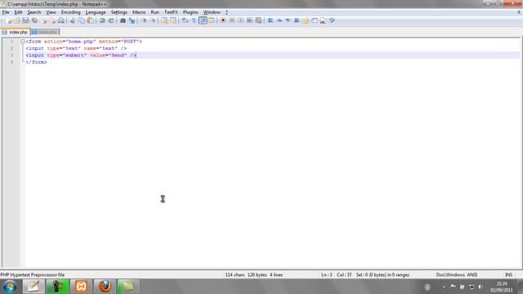Click the Copy toolbar icon

(x=82, y=20)
